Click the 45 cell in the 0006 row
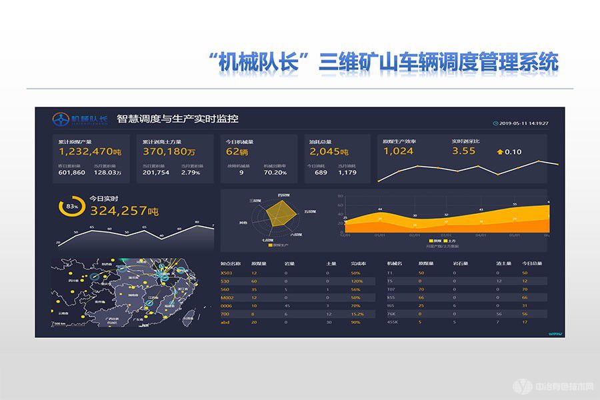The width and height of the screenshot is (600, 400). pos(287,306)
